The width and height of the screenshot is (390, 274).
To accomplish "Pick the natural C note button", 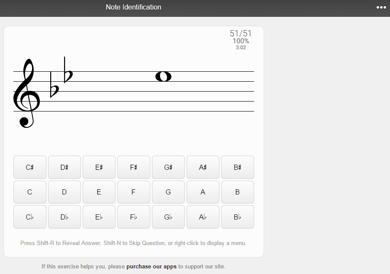I will coord(30,192).
